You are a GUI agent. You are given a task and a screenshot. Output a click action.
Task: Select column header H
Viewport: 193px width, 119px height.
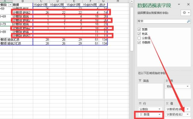(x=118, y=1)
